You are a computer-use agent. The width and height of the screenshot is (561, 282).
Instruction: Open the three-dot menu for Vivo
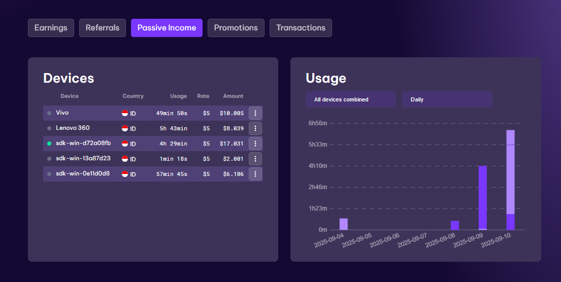pyautogui.click(x=255, y=113)
